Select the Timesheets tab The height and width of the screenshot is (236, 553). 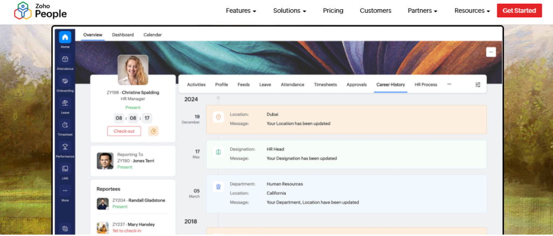pos(325,85)
